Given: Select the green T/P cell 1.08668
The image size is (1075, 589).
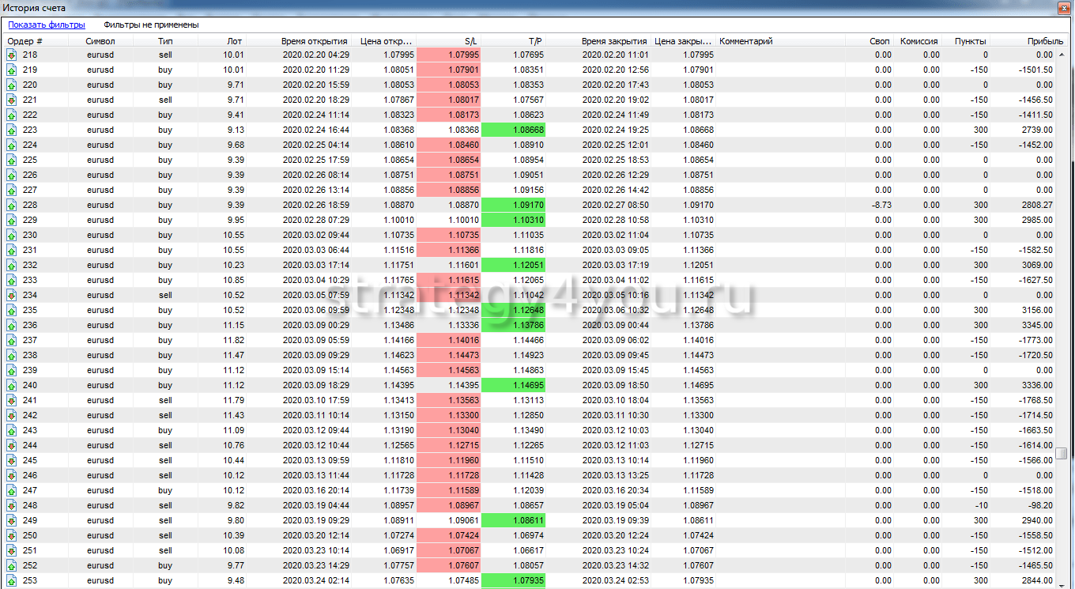Looking at the screenshot, I should tap(513, 130).
